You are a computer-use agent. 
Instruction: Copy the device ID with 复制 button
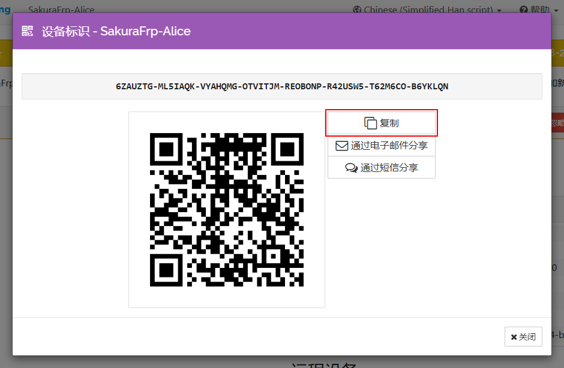click(381, 123)
